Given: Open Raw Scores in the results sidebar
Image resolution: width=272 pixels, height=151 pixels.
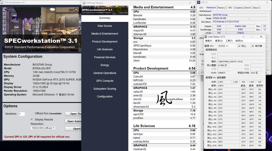Looking at the screenshot, I should click(x=105, y=26).
